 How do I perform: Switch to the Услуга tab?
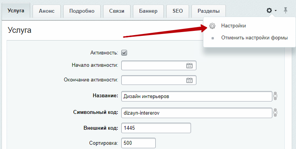click(x=16, y=11)
